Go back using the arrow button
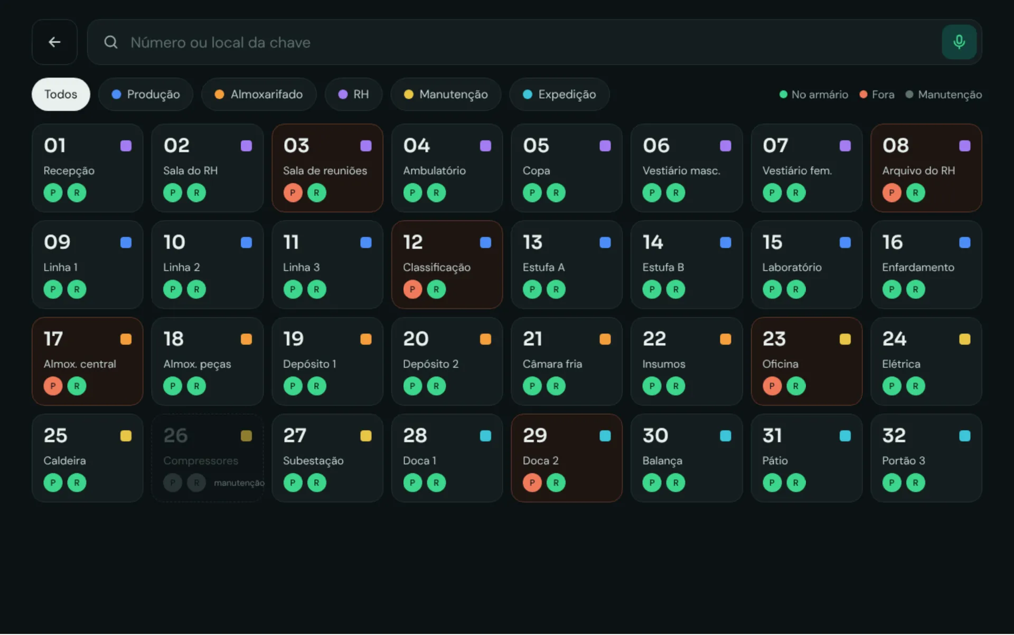 click(54, 42)
